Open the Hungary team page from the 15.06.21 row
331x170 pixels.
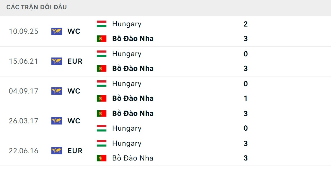(x=126, y=54)
